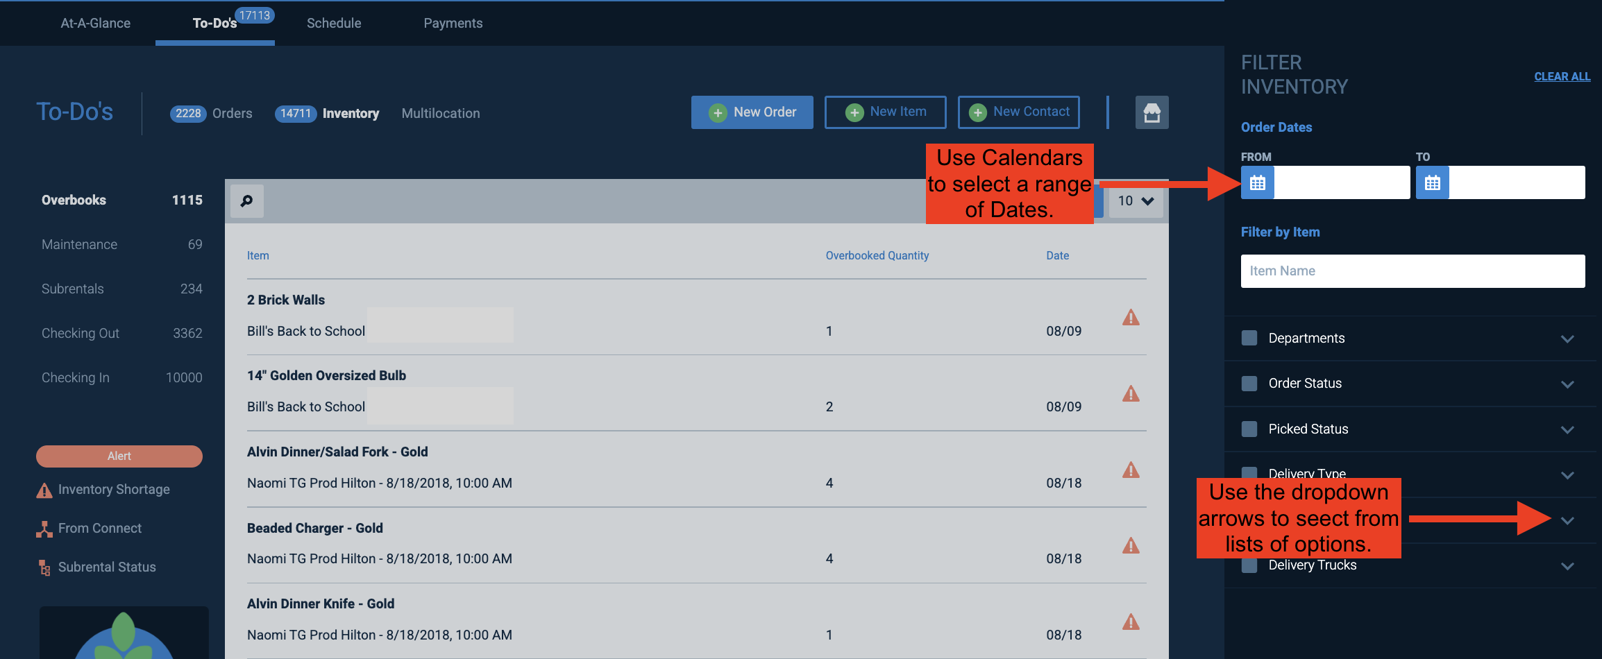Screen dimensions: 1602x659
Task: Expand the Picked Status filter chevron
Action: [x=1567, y=430]
